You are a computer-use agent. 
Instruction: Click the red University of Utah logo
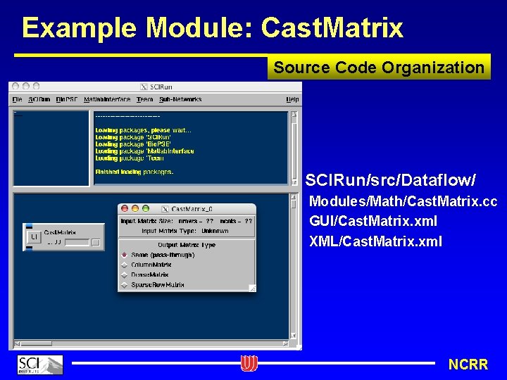pyautogui.click(x=249, y=364)
